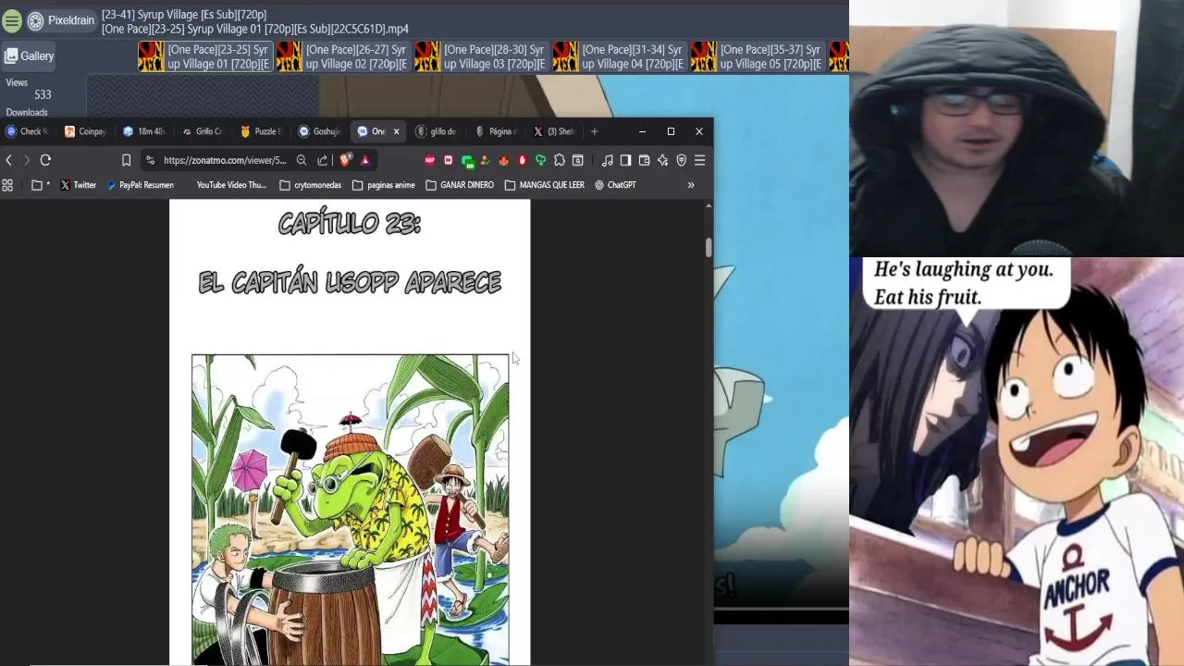Expand the GANAR DINERO bookmark folder
The height and width of the screenshot is (666, 1184).
(x=460, y=185)
